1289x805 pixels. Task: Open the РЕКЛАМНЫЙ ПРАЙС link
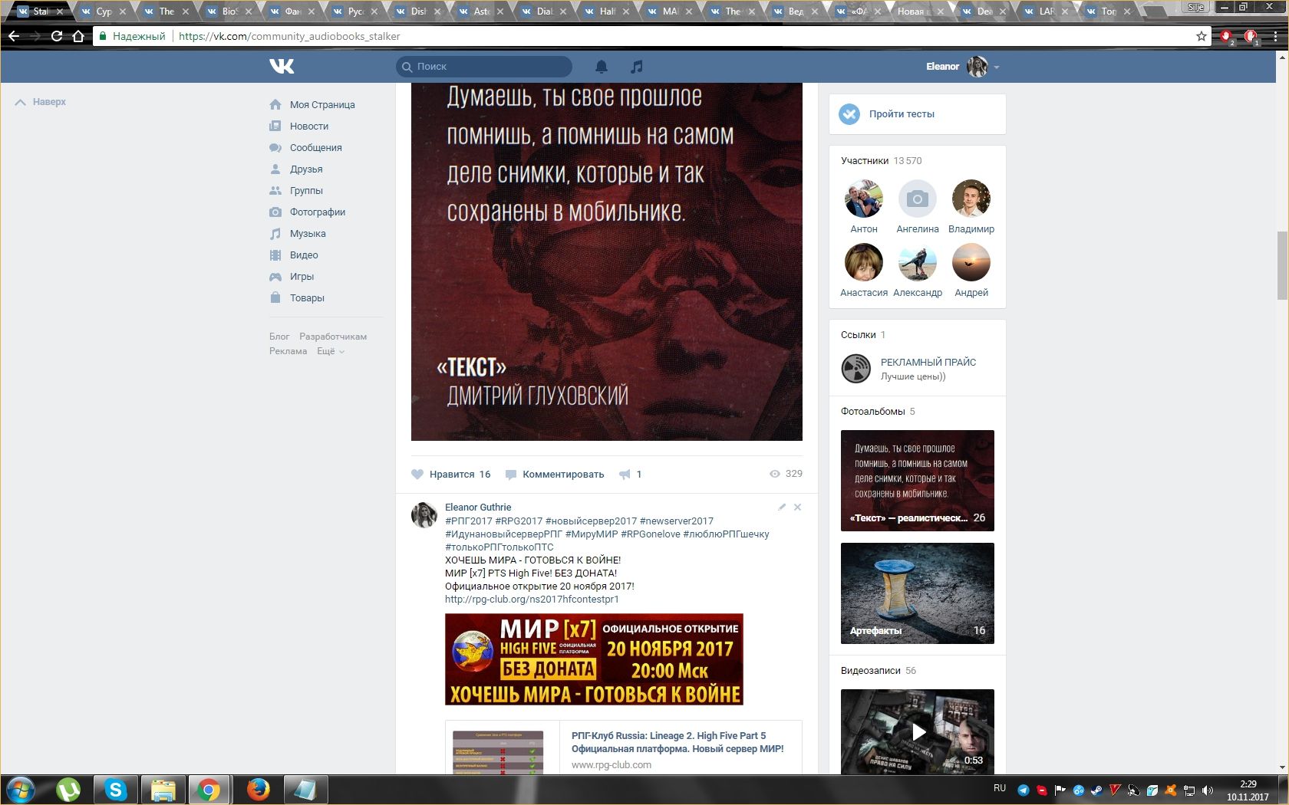click(x=928, y=363)
